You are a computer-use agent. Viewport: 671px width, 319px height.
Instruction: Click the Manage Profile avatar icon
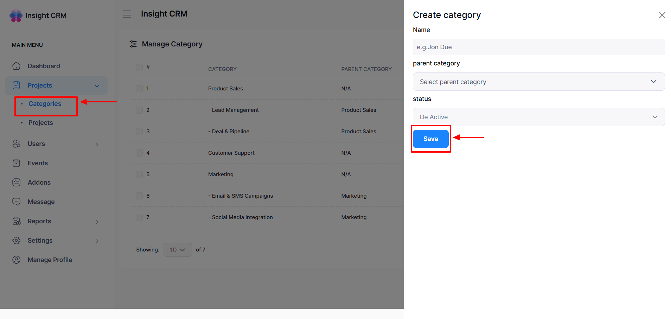[x=17, y=260]
